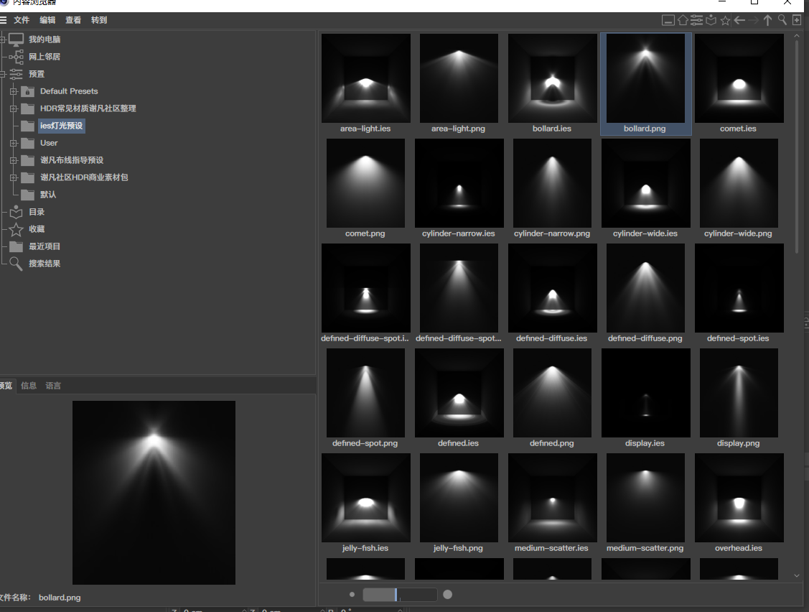Select the defined-spot.ies thumbnail

tap(739, 288)
